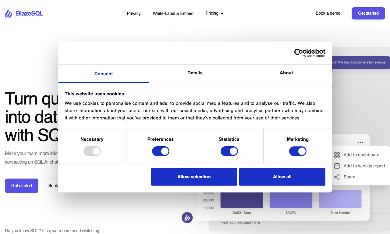Click the Marketing category label
Screen dimensions: 390x234
click(298, 139)
